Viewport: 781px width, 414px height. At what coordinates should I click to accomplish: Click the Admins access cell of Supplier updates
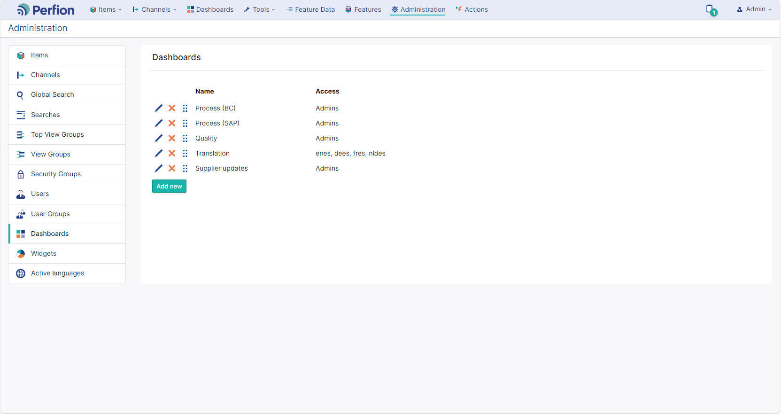(327, 168)
